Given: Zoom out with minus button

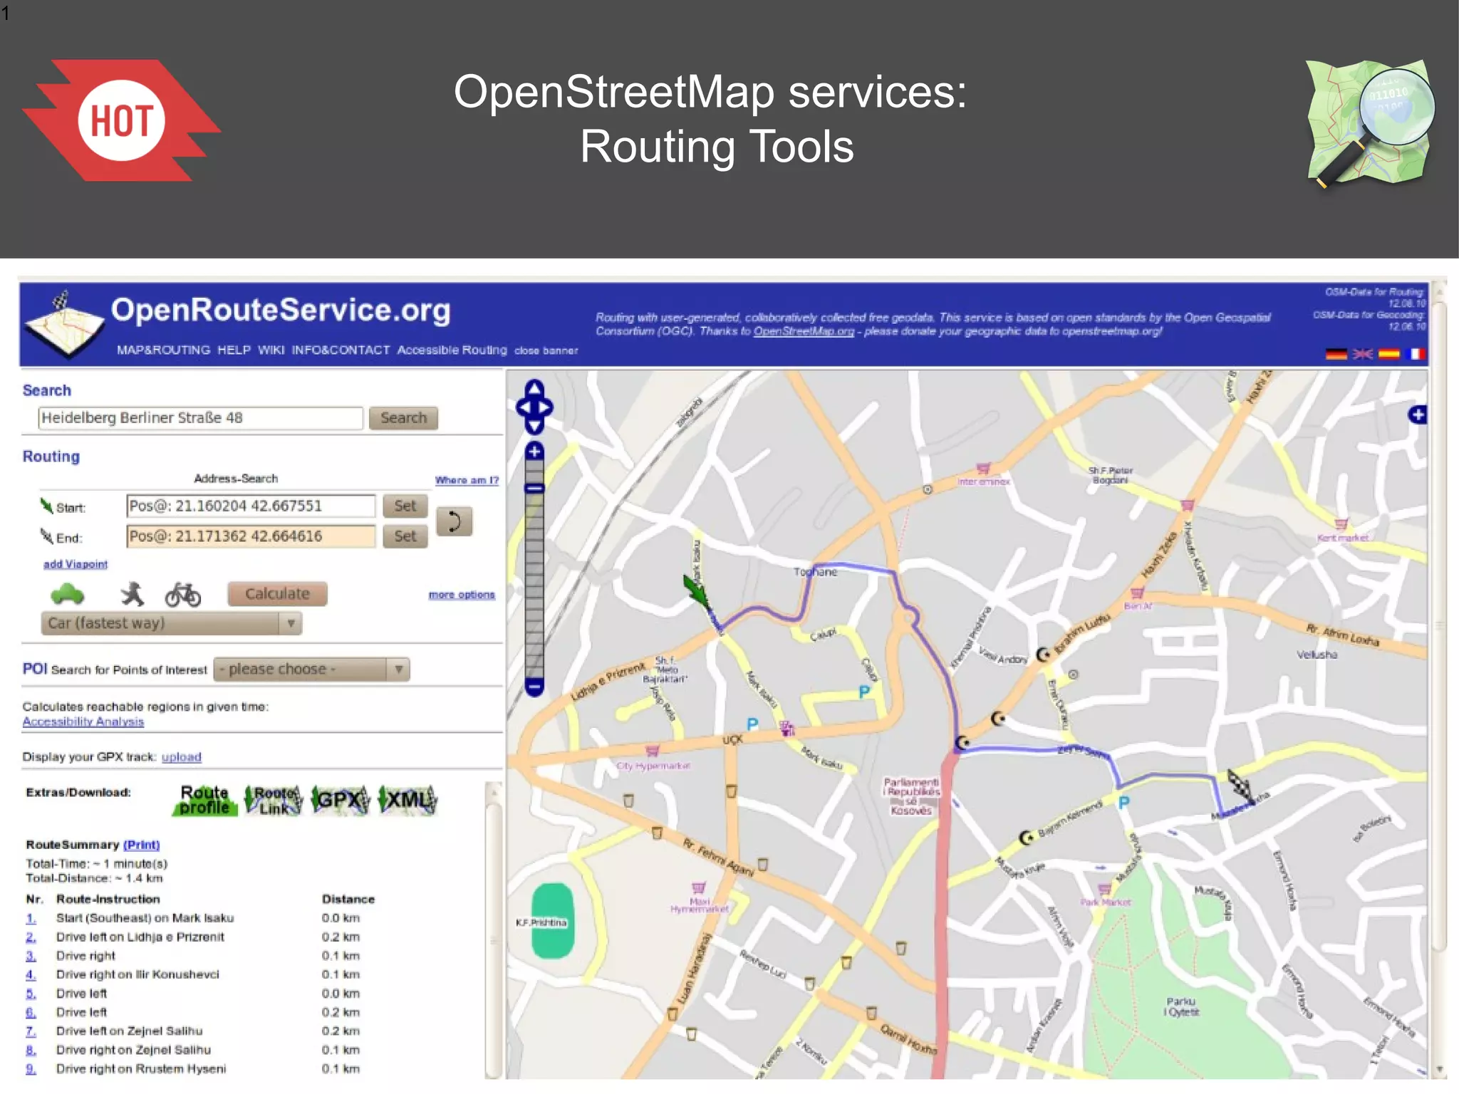Looking at the screenshot, I should coord(534,687).
